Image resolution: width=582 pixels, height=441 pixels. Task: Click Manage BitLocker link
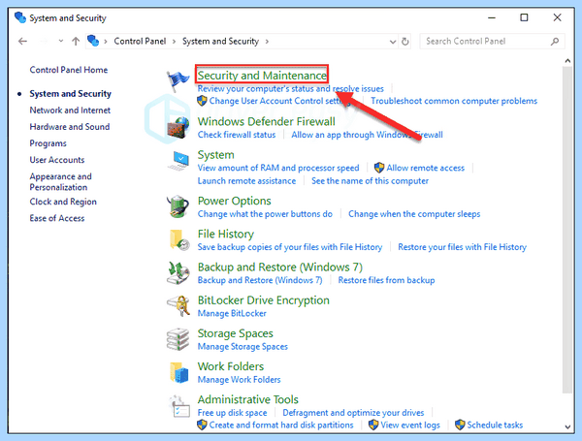click(x=232, y=313)
